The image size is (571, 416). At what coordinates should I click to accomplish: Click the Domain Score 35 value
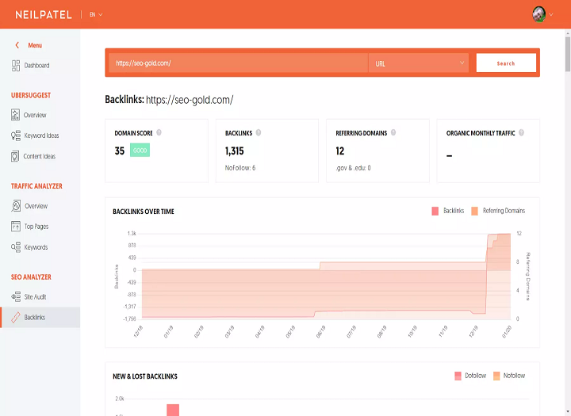[120, 151]
